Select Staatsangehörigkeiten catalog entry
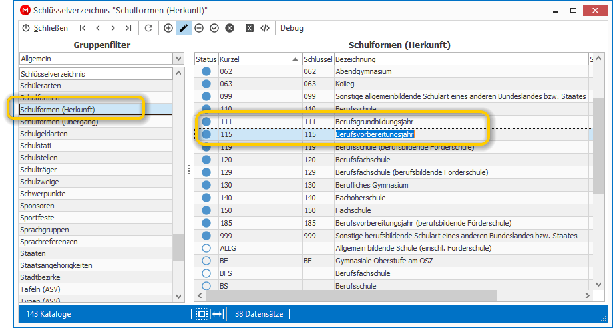 pyautogui.click(x=96, y=265)
